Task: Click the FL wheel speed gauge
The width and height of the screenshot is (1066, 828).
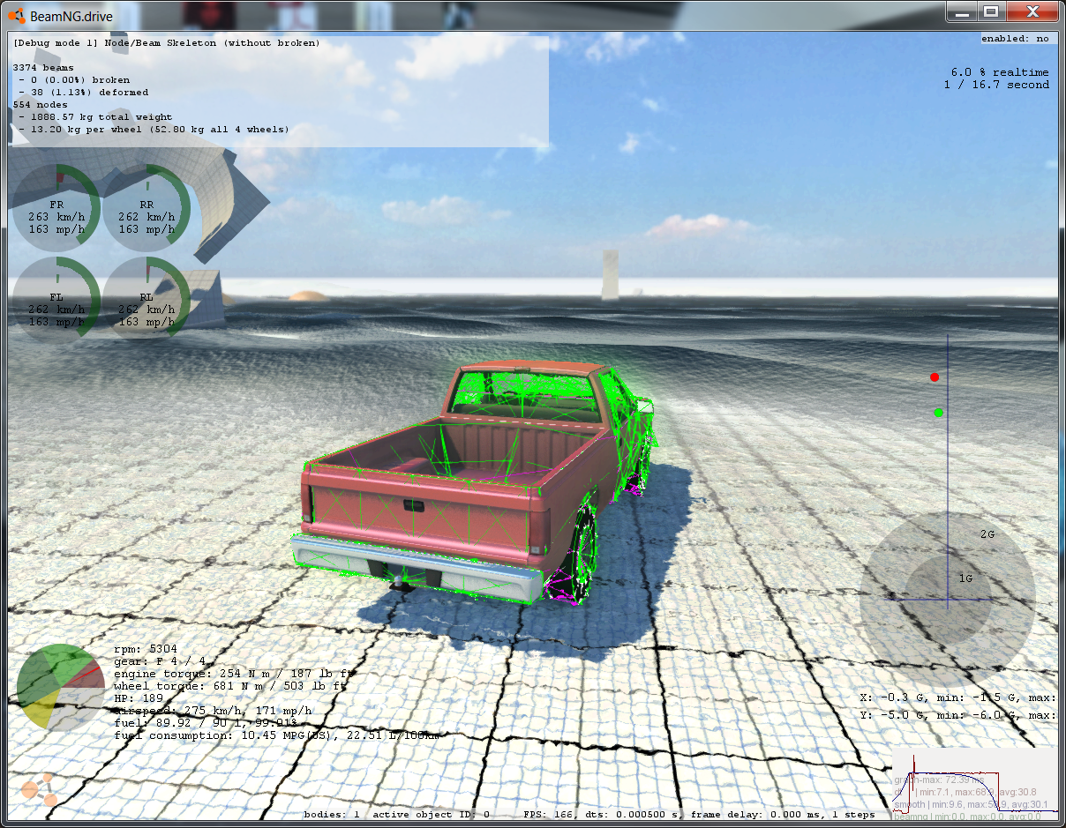Action: [x=56, y=299]
